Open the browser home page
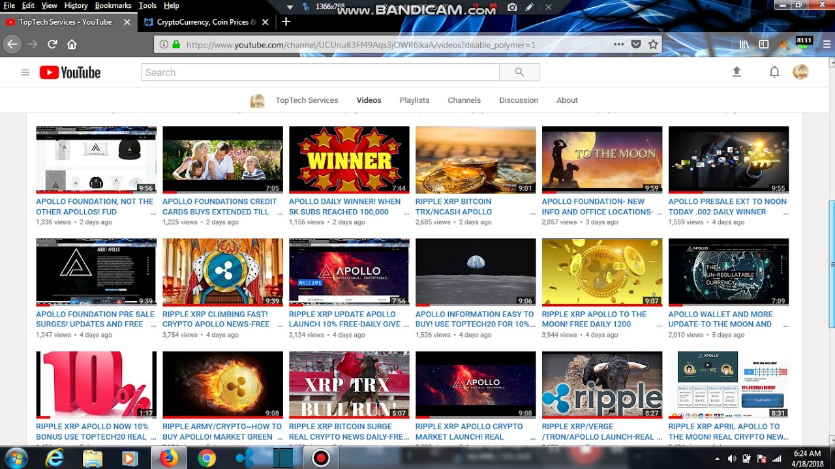Image resolution: width=835 pixels, height=469 pixels. (72, 44)
